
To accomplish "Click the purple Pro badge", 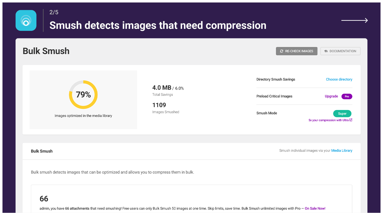I will point(347,96).
